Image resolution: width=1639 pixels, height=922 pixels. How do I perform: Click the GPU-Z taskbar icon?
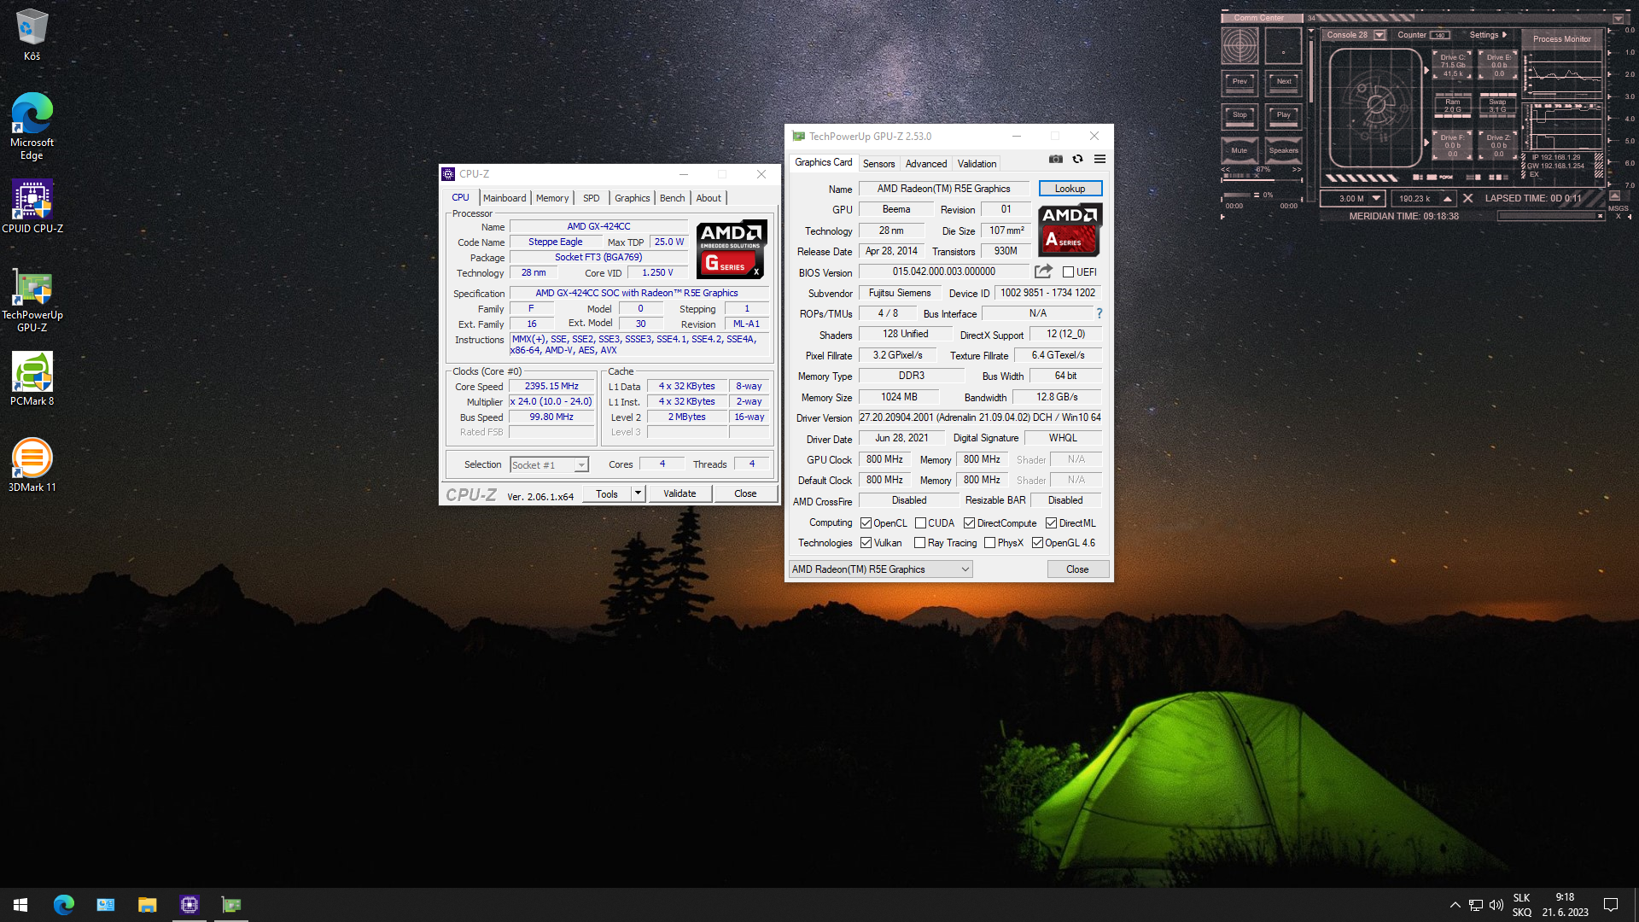tap(230, 905)
